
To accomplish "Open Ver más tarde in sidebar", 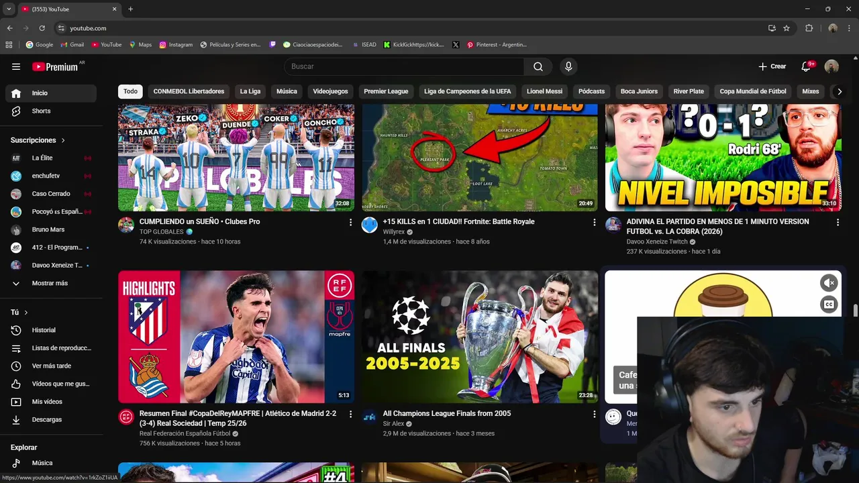I will (51, 366).
